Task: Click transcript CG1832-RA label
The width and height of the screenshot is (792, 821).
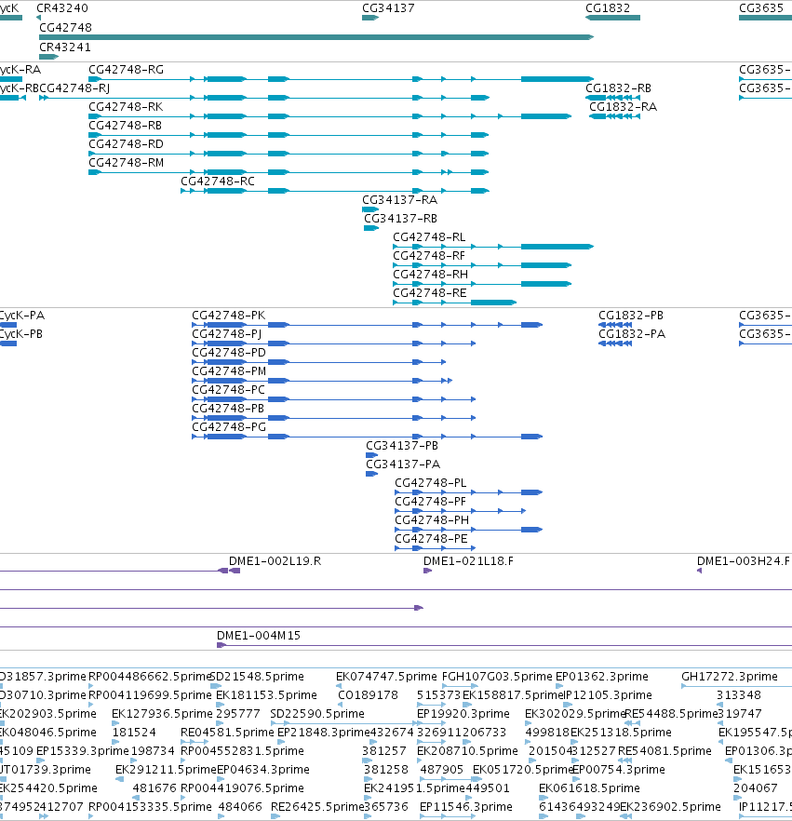Action: coord(623,107)
